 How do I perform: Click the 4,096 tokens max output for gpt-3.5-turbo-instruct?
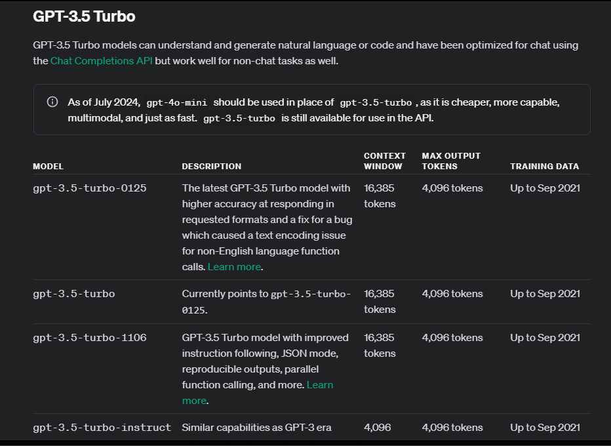pos(452,428)
